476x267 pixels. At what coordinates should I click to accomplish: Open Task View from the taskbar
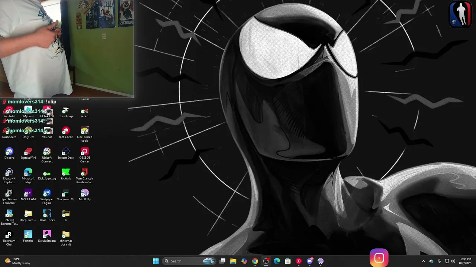pos(222,261)
